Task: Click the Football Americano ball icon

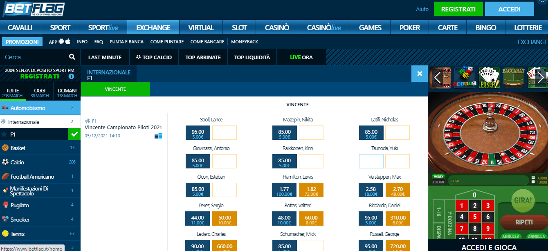Action: tap(5, 176)
